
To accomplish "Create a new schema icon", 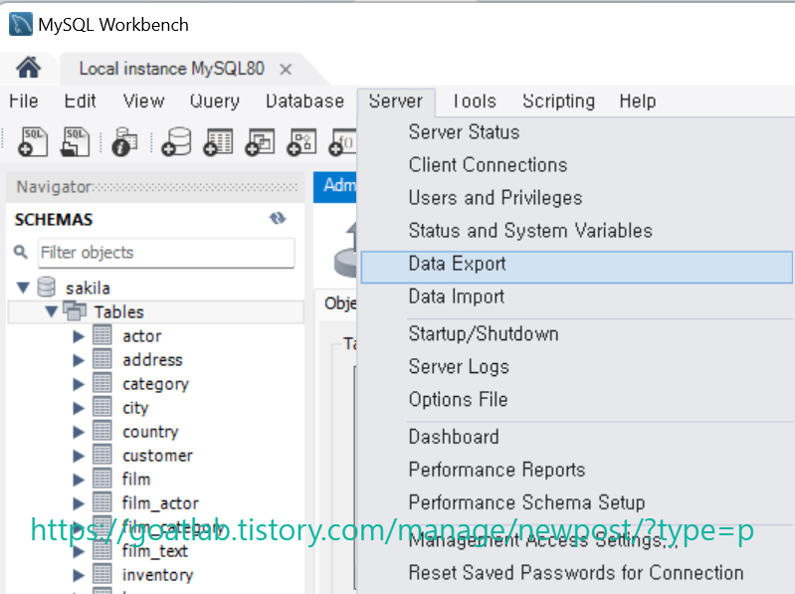I will tap(176, 141).
